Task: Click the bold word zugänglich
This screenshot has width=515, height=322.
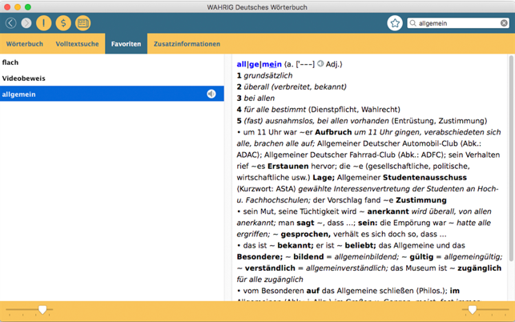Action: 480,268
